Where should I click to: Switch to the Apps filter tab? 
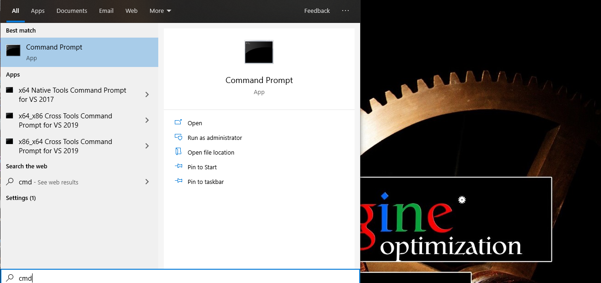[38, 11]
